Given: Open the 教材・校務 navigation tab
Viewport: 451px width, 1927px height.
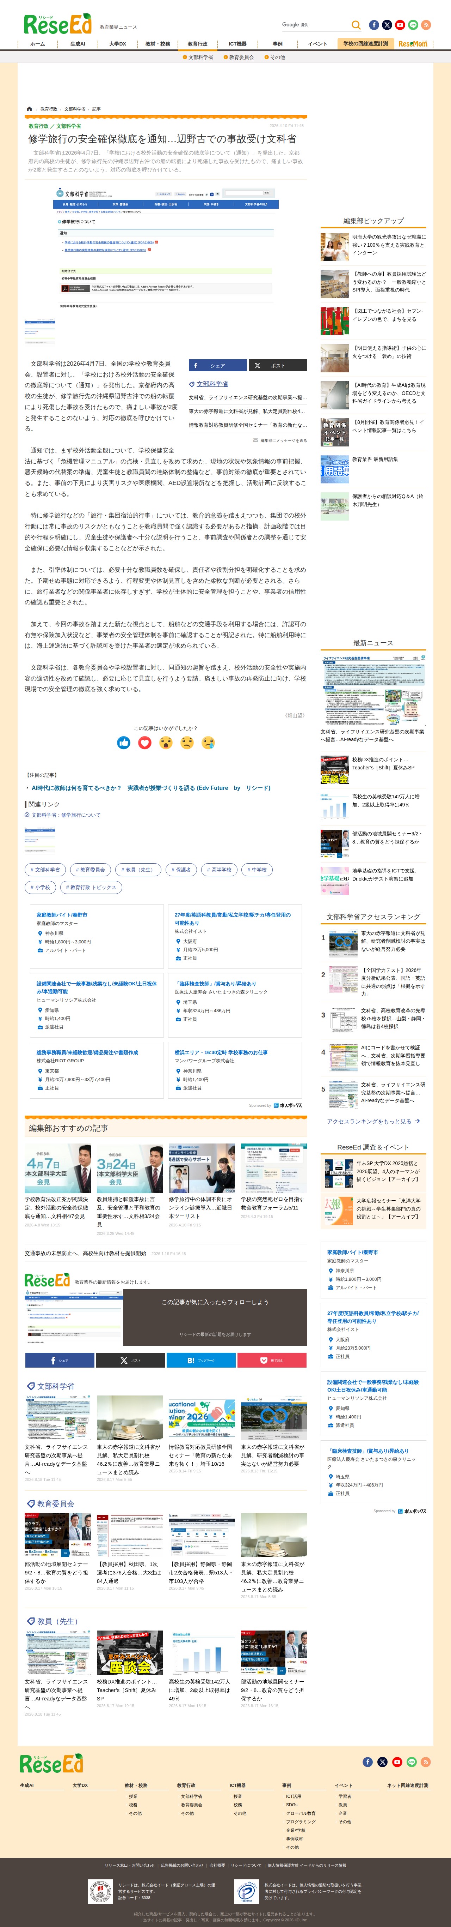Looking at the screenshot, I should [157, 44].
